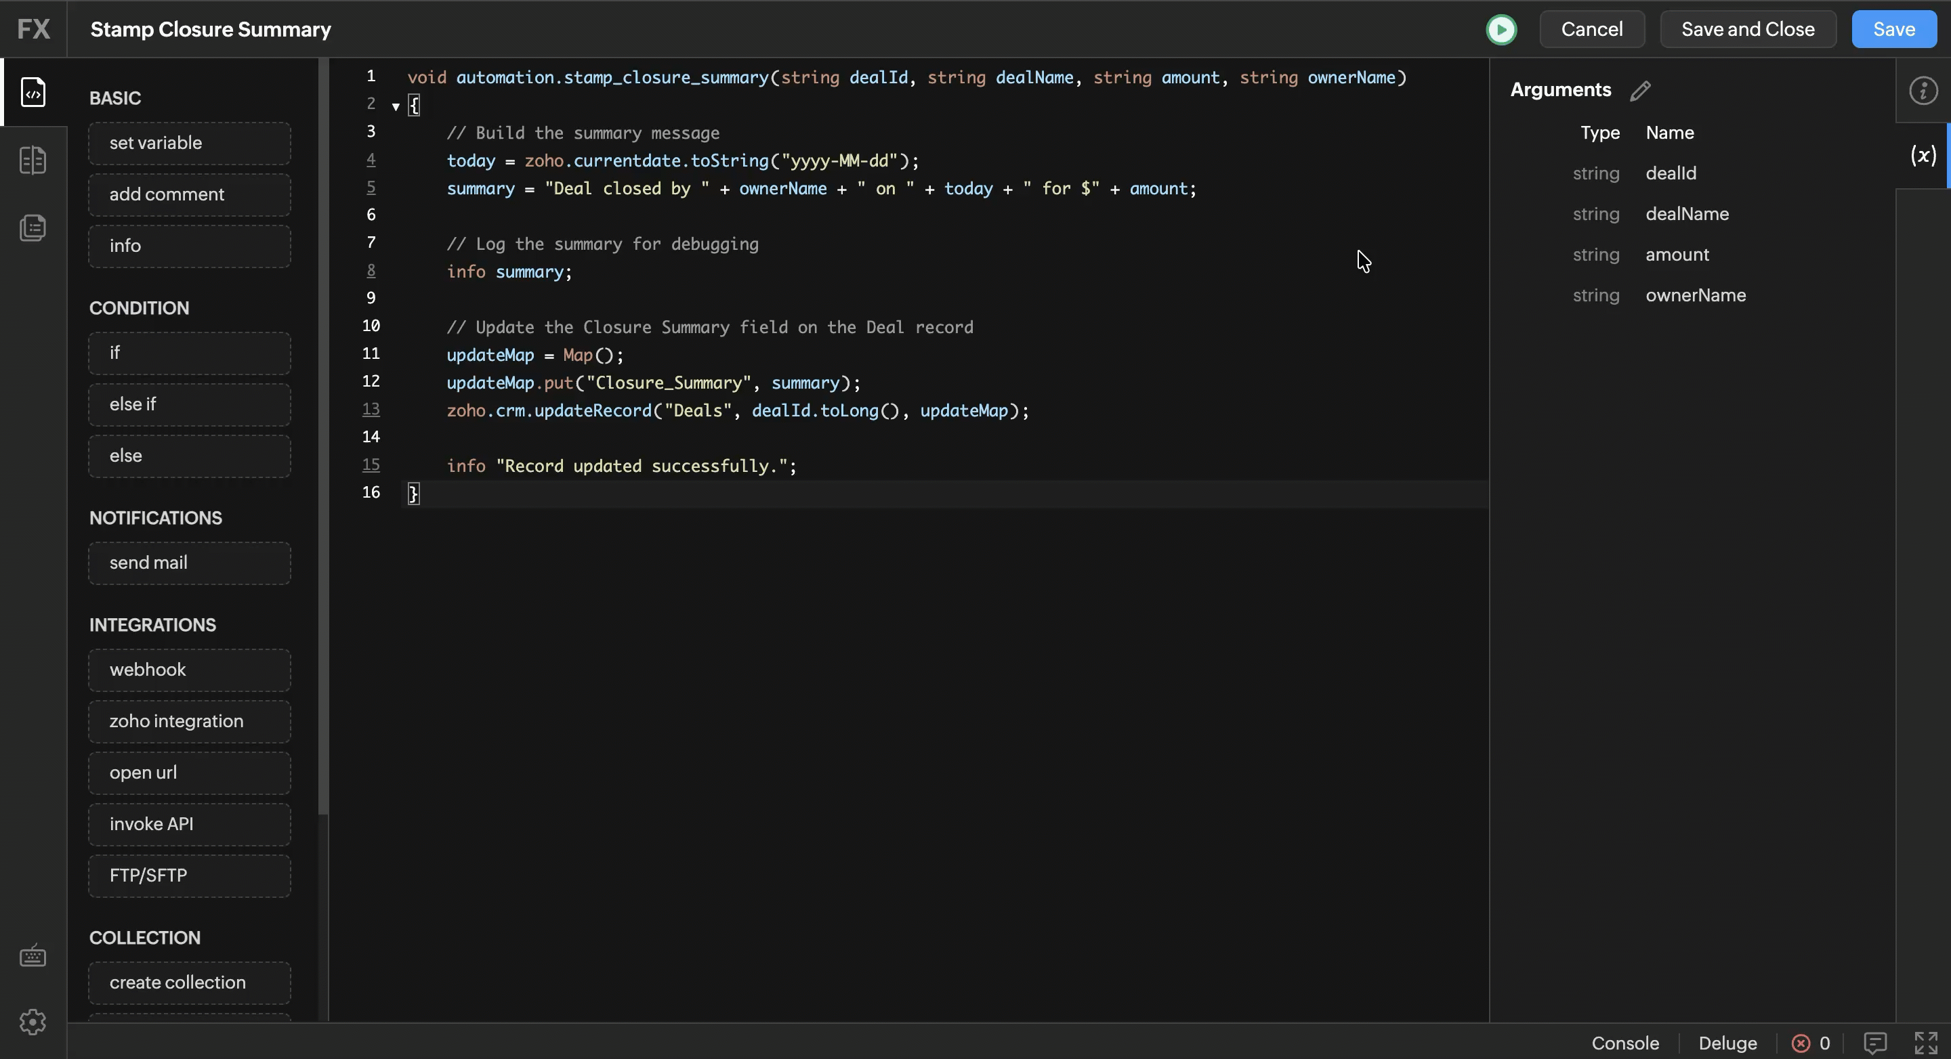This screenshot has height=1059, width=1951.
Task: Click the blue Save button
Action: 1893,28
